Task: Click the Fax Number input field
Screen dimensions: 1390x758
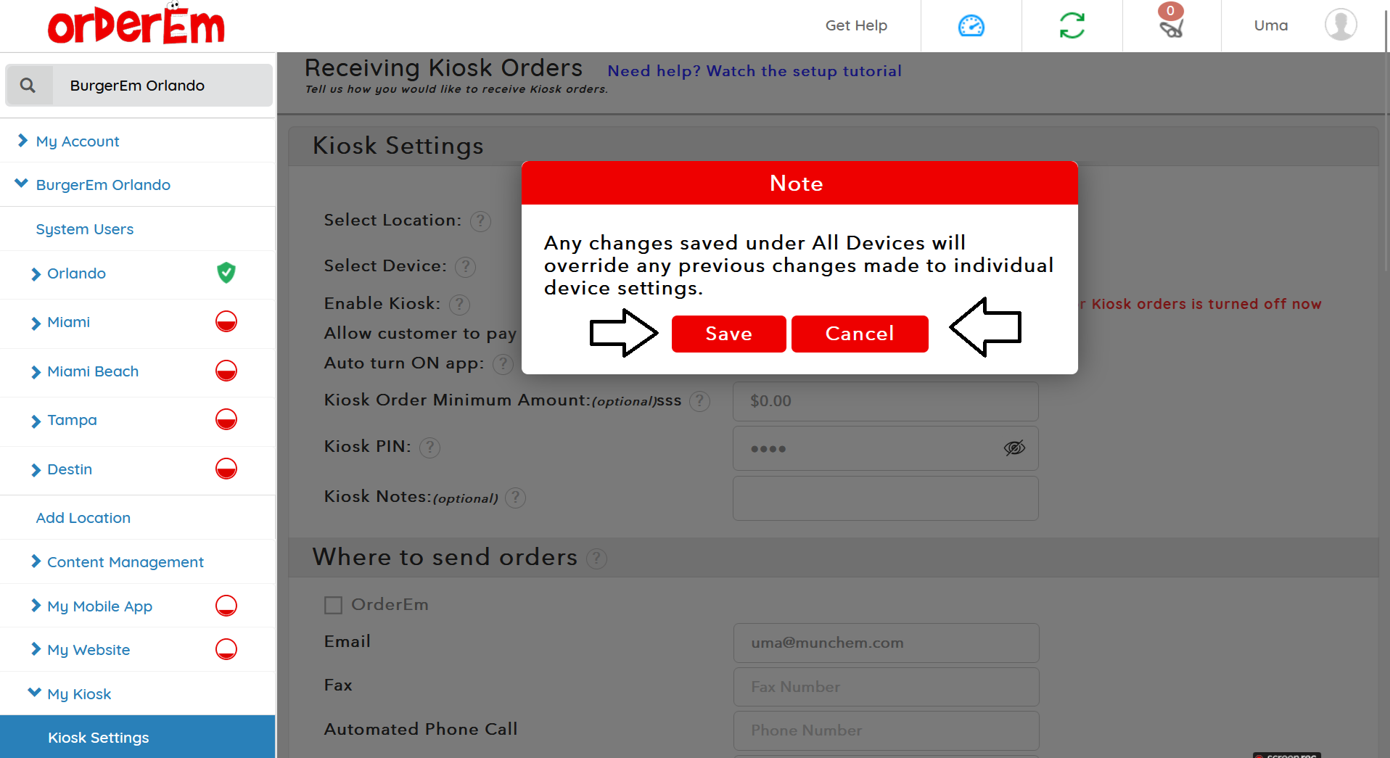Action: (885, 687)
